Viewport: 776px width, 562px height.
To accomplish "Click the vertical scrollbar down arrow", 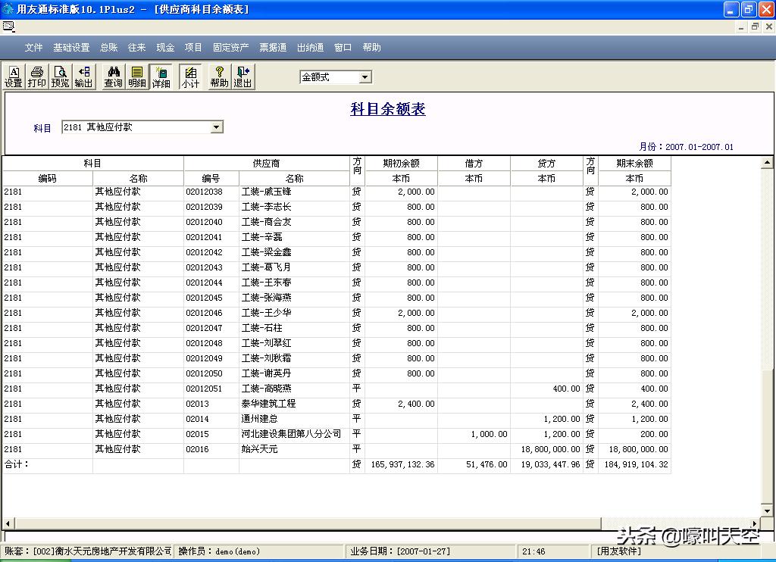I will (x=768, y=511).
